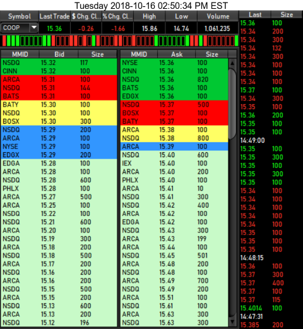
Task: Click the Last Trade column header
Action: [54, 16]
